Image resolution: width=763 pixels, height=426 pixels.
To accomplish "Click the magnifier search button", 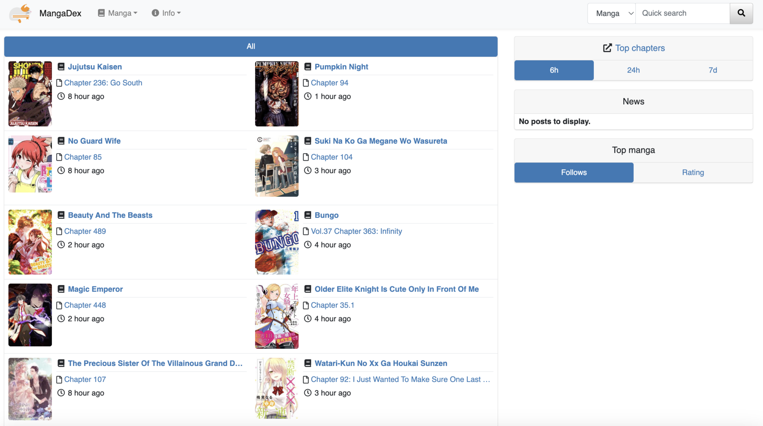I will pos(741,13).
